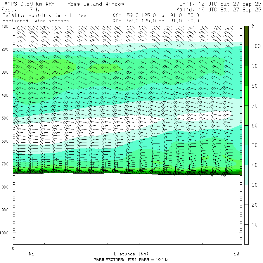Viewport: 263px width, 263px height.
Task: Click the SW endpoint label
Action: pos(236,254)
